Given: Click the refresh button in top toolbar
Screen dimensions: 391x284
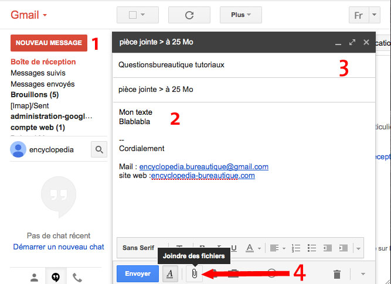Looking at the screenshot, I should point(189,15).
